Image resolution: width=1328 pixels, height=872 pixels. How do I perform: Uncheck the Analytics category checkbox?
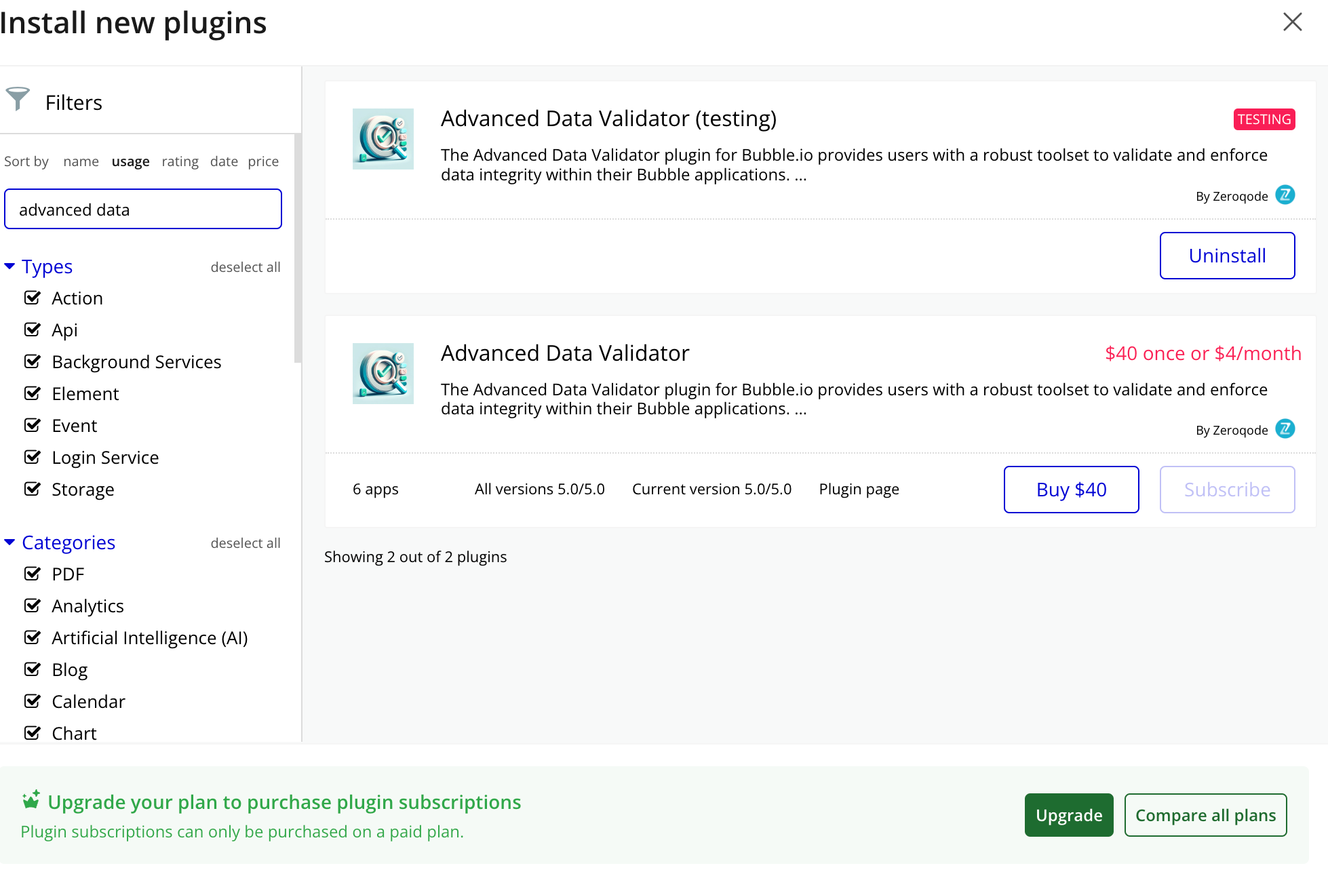[x=32, y=606]
